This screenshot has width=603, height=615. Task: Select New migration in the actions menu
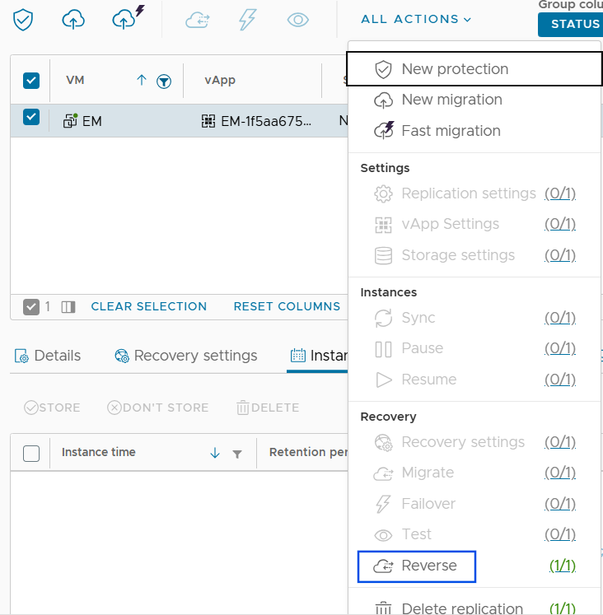451,100
